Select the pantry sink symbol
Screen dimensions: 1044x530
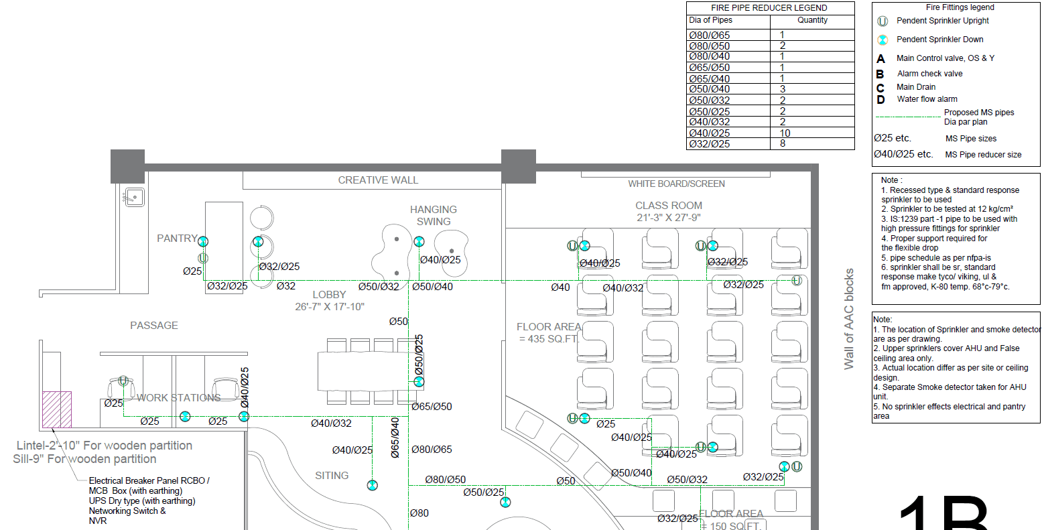point(133,196)
